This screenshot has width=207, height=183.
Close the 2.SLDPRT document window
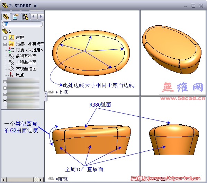click(201, 6)
